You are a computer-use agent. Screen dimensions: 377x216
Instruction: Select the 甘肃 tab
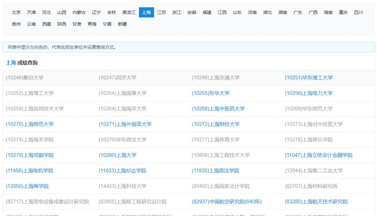(77, 24)
